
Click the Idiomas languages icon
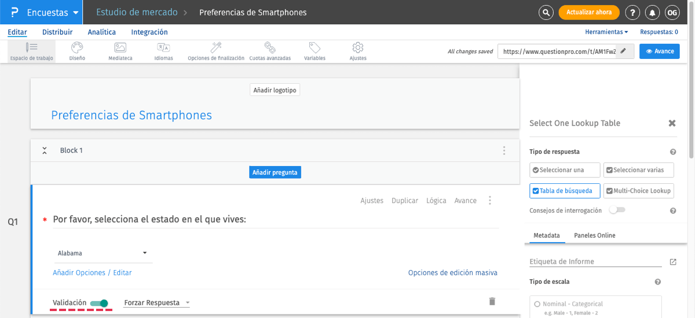[163, 48]
